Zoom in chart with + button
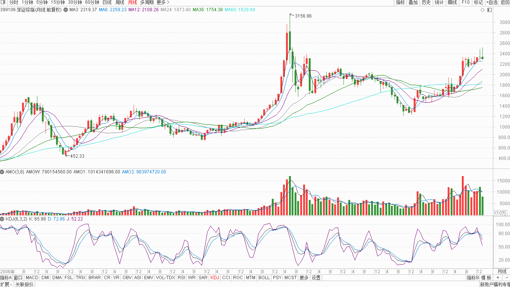 pos(498,278)
